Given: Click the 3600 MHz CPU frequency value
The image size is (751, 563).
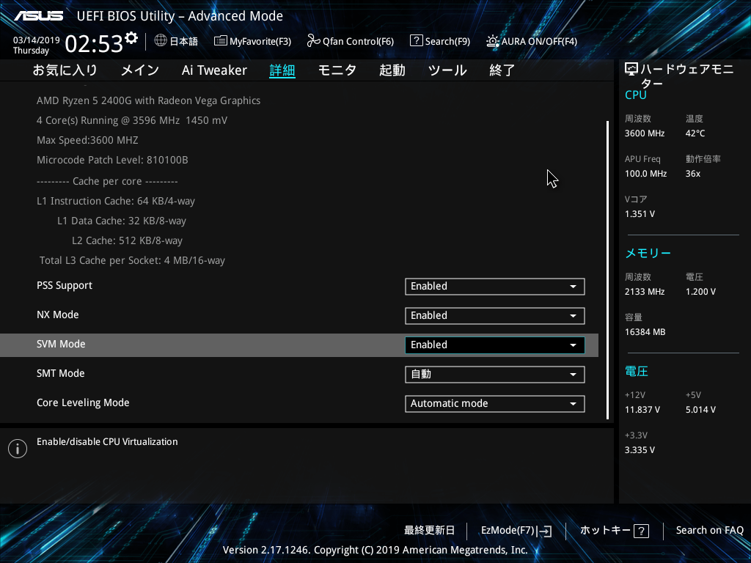Looking at the screenshot, I should point(645,133).
